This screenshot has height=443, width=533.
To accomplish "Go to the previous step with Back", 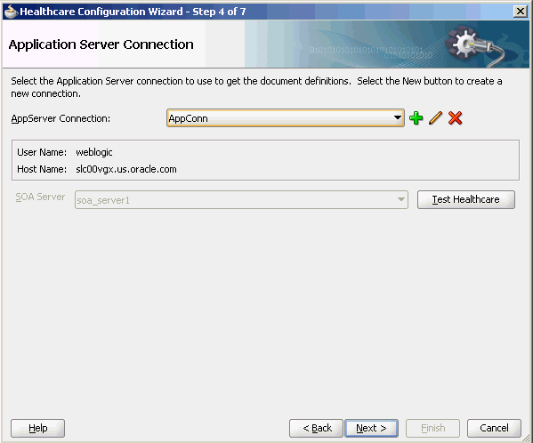I will (x=317, y=428).
